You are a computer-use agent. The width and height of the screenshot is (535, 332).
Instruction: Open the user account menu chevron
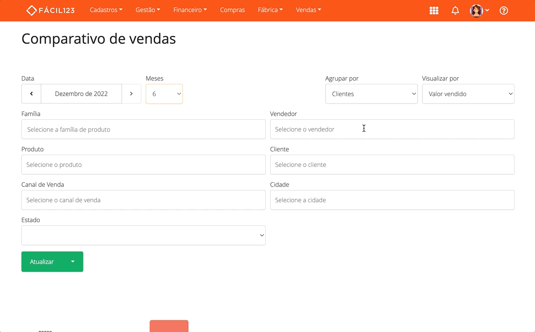487,10
